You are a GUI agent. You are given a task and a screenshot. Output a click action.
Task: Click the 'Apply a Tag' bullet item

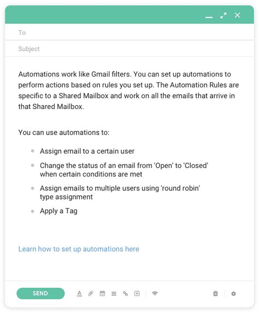[58, 211]
